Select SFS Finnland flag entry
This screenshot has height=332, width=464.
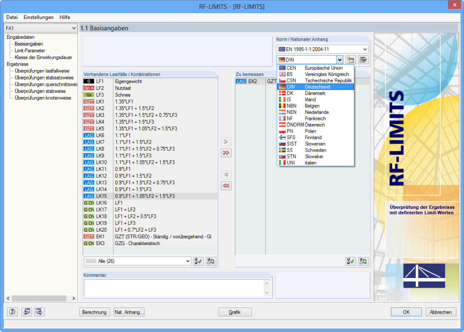315,137
